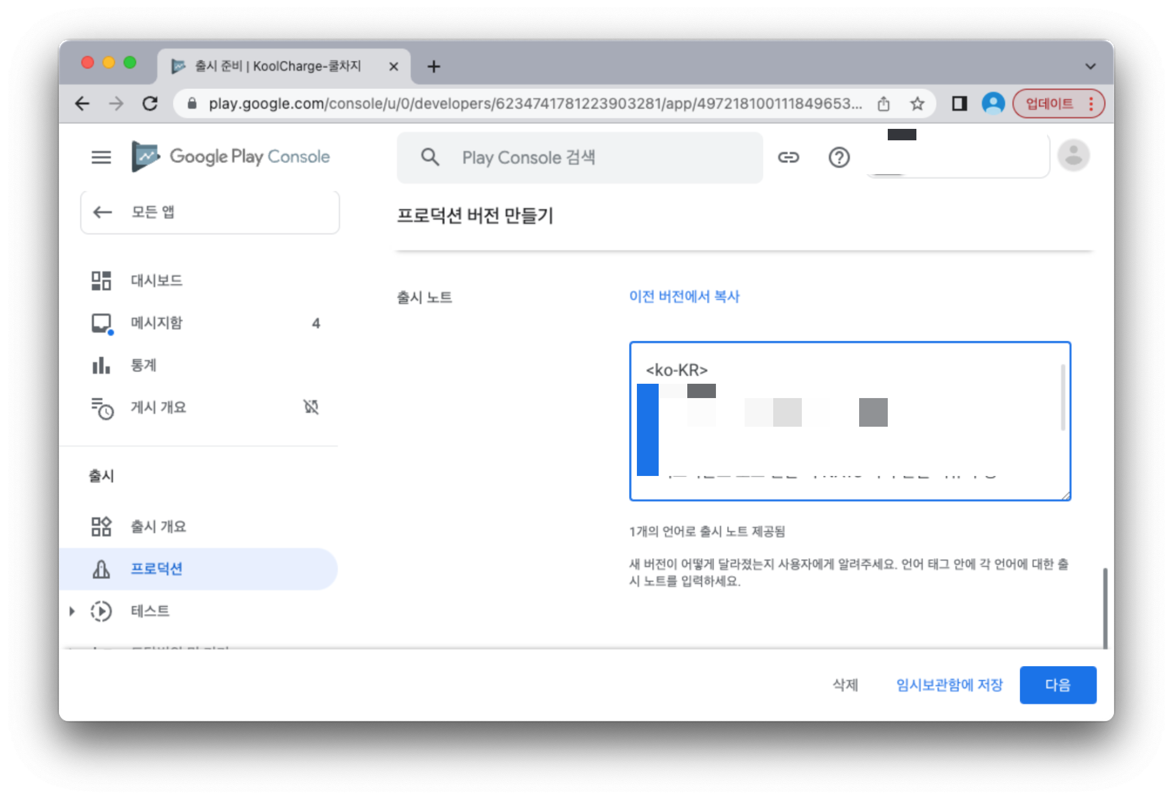Click the account avatar in Play Console
The image size is (1173, 799).
point(1073,156)
